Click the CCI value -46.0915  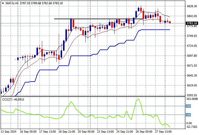point(19,100)
